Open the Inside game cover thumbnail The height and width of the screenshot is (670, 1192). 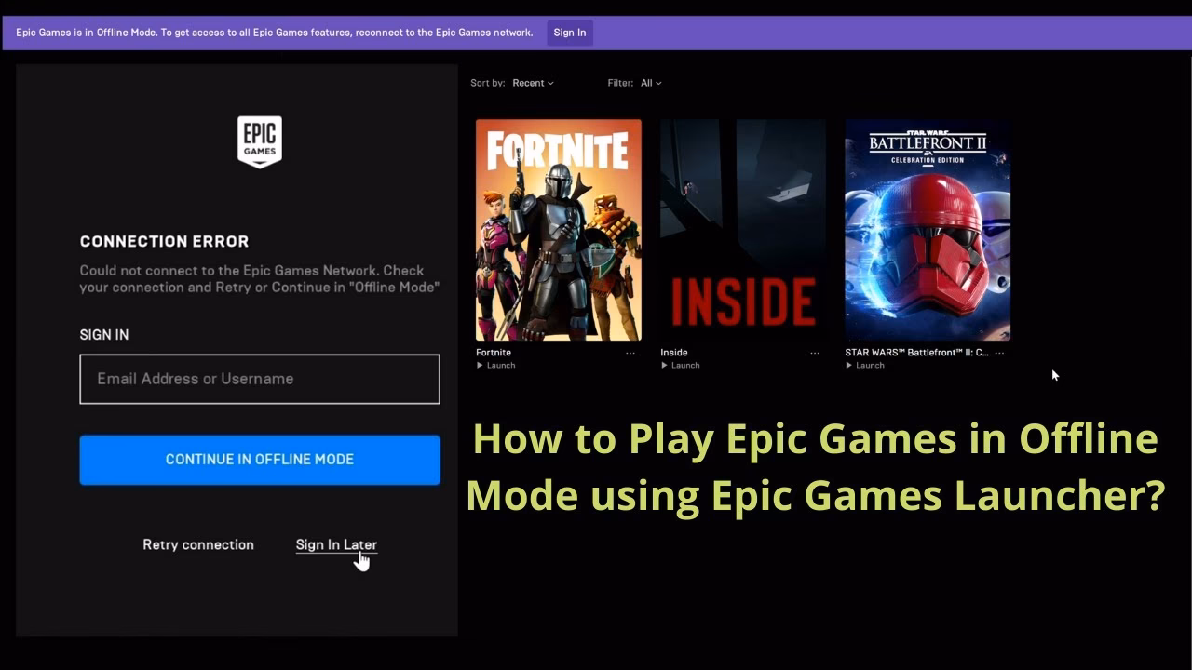[743, 230]
